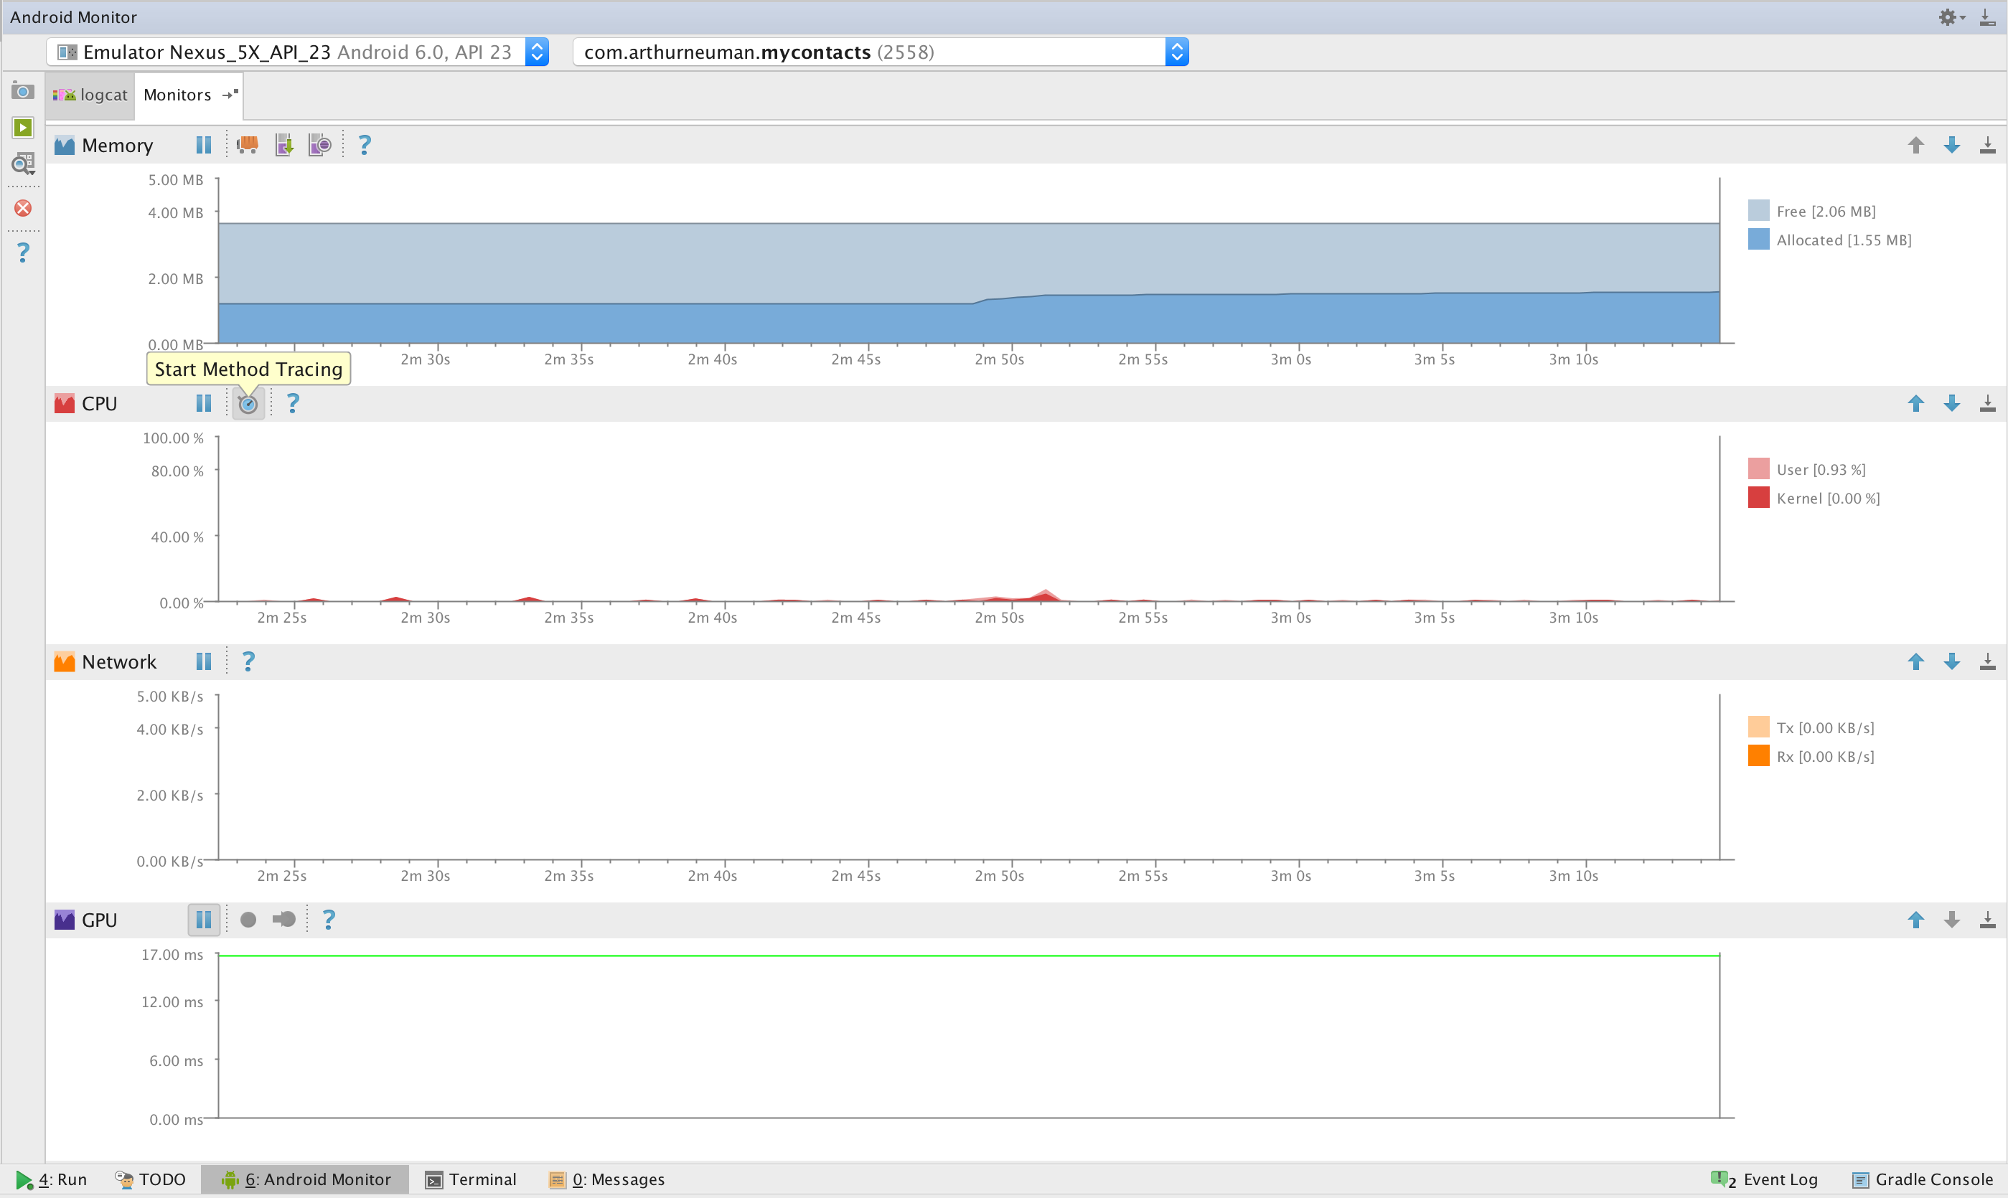
Task: Minimize the Memory monitor
Action: [1988, 146]
